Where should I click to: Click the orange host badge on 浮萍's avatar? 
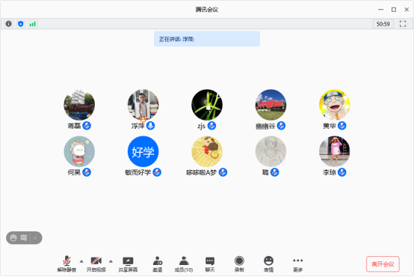click(x=143, y=119)
